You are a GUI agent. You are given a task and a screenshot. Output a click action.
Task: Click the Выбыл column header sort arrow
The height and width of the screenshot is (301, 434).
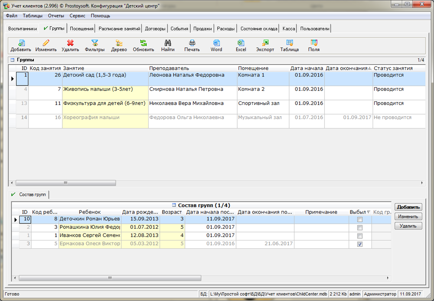(x=369, y=212)
